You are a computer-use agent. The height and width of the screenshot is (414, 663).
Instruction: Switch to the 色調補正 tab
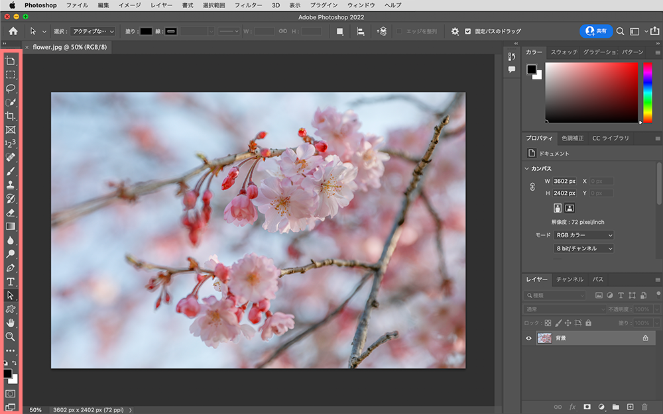[x=573, y=138]
